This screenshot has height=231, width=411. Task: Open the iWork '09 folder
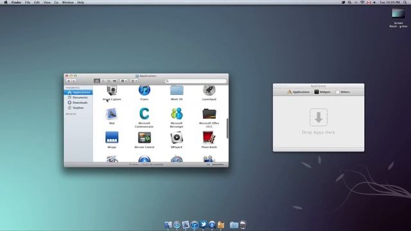tap(177, 90)
